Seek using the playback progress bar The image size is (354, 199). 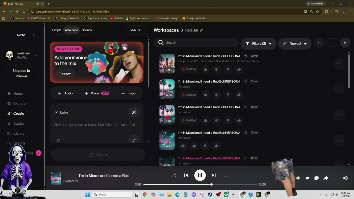[x=200, y=184]
